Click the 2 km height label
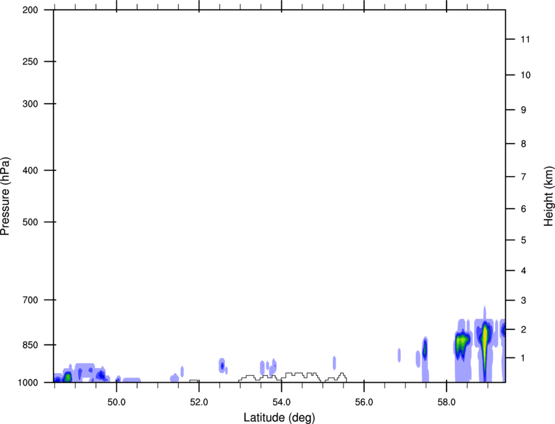Image resolution: width=555 pixels, height=424 pixels. point(524,329)
